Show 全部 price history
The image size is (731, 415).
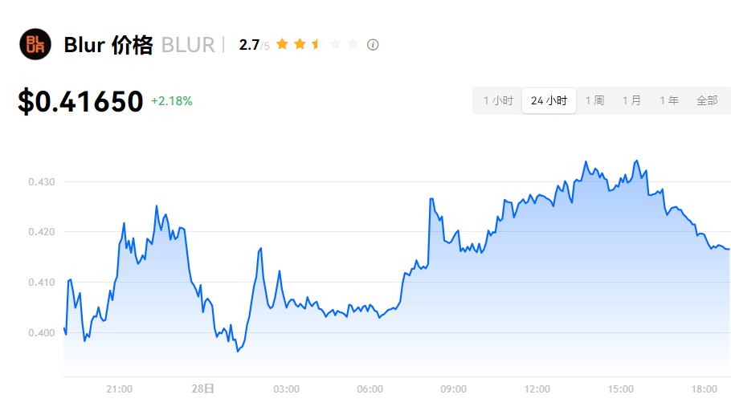coord(707,101)
